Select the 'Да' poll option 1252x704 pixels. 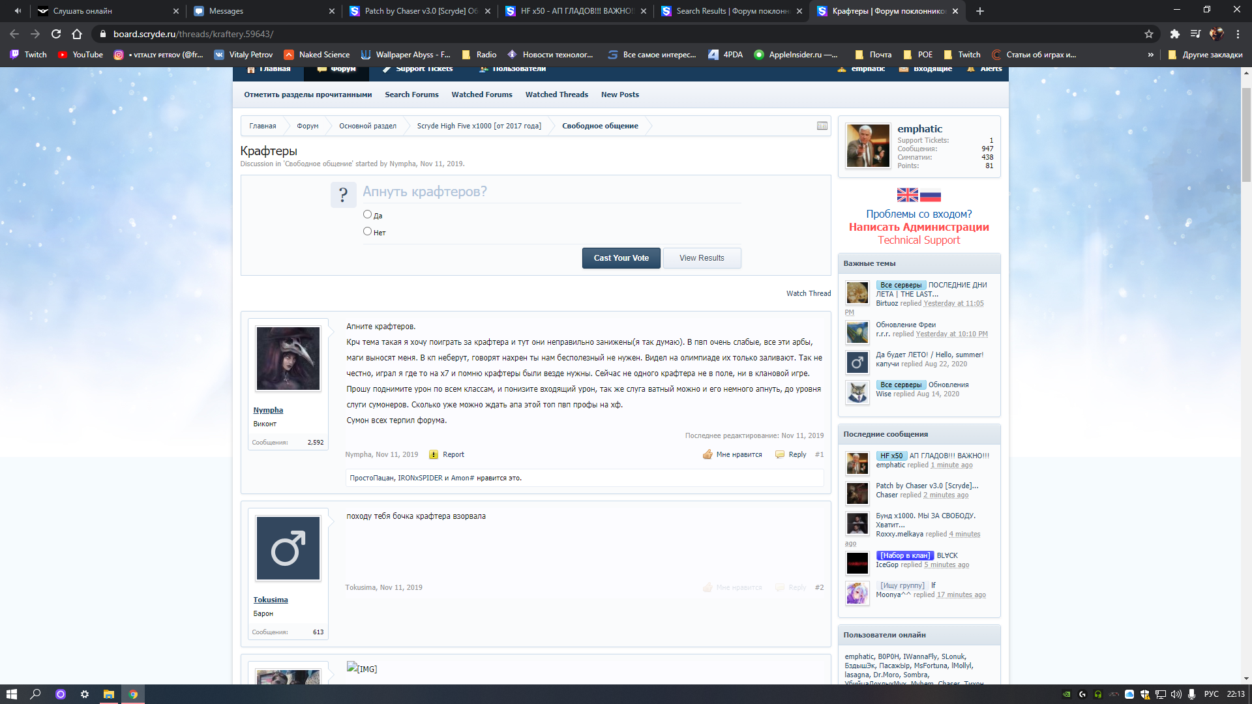coord(367,214)
